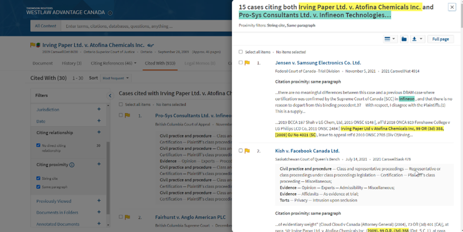The width and height of the screenshot is (463, 232).
Task: Click the Full page button
Action: point(440,39)
